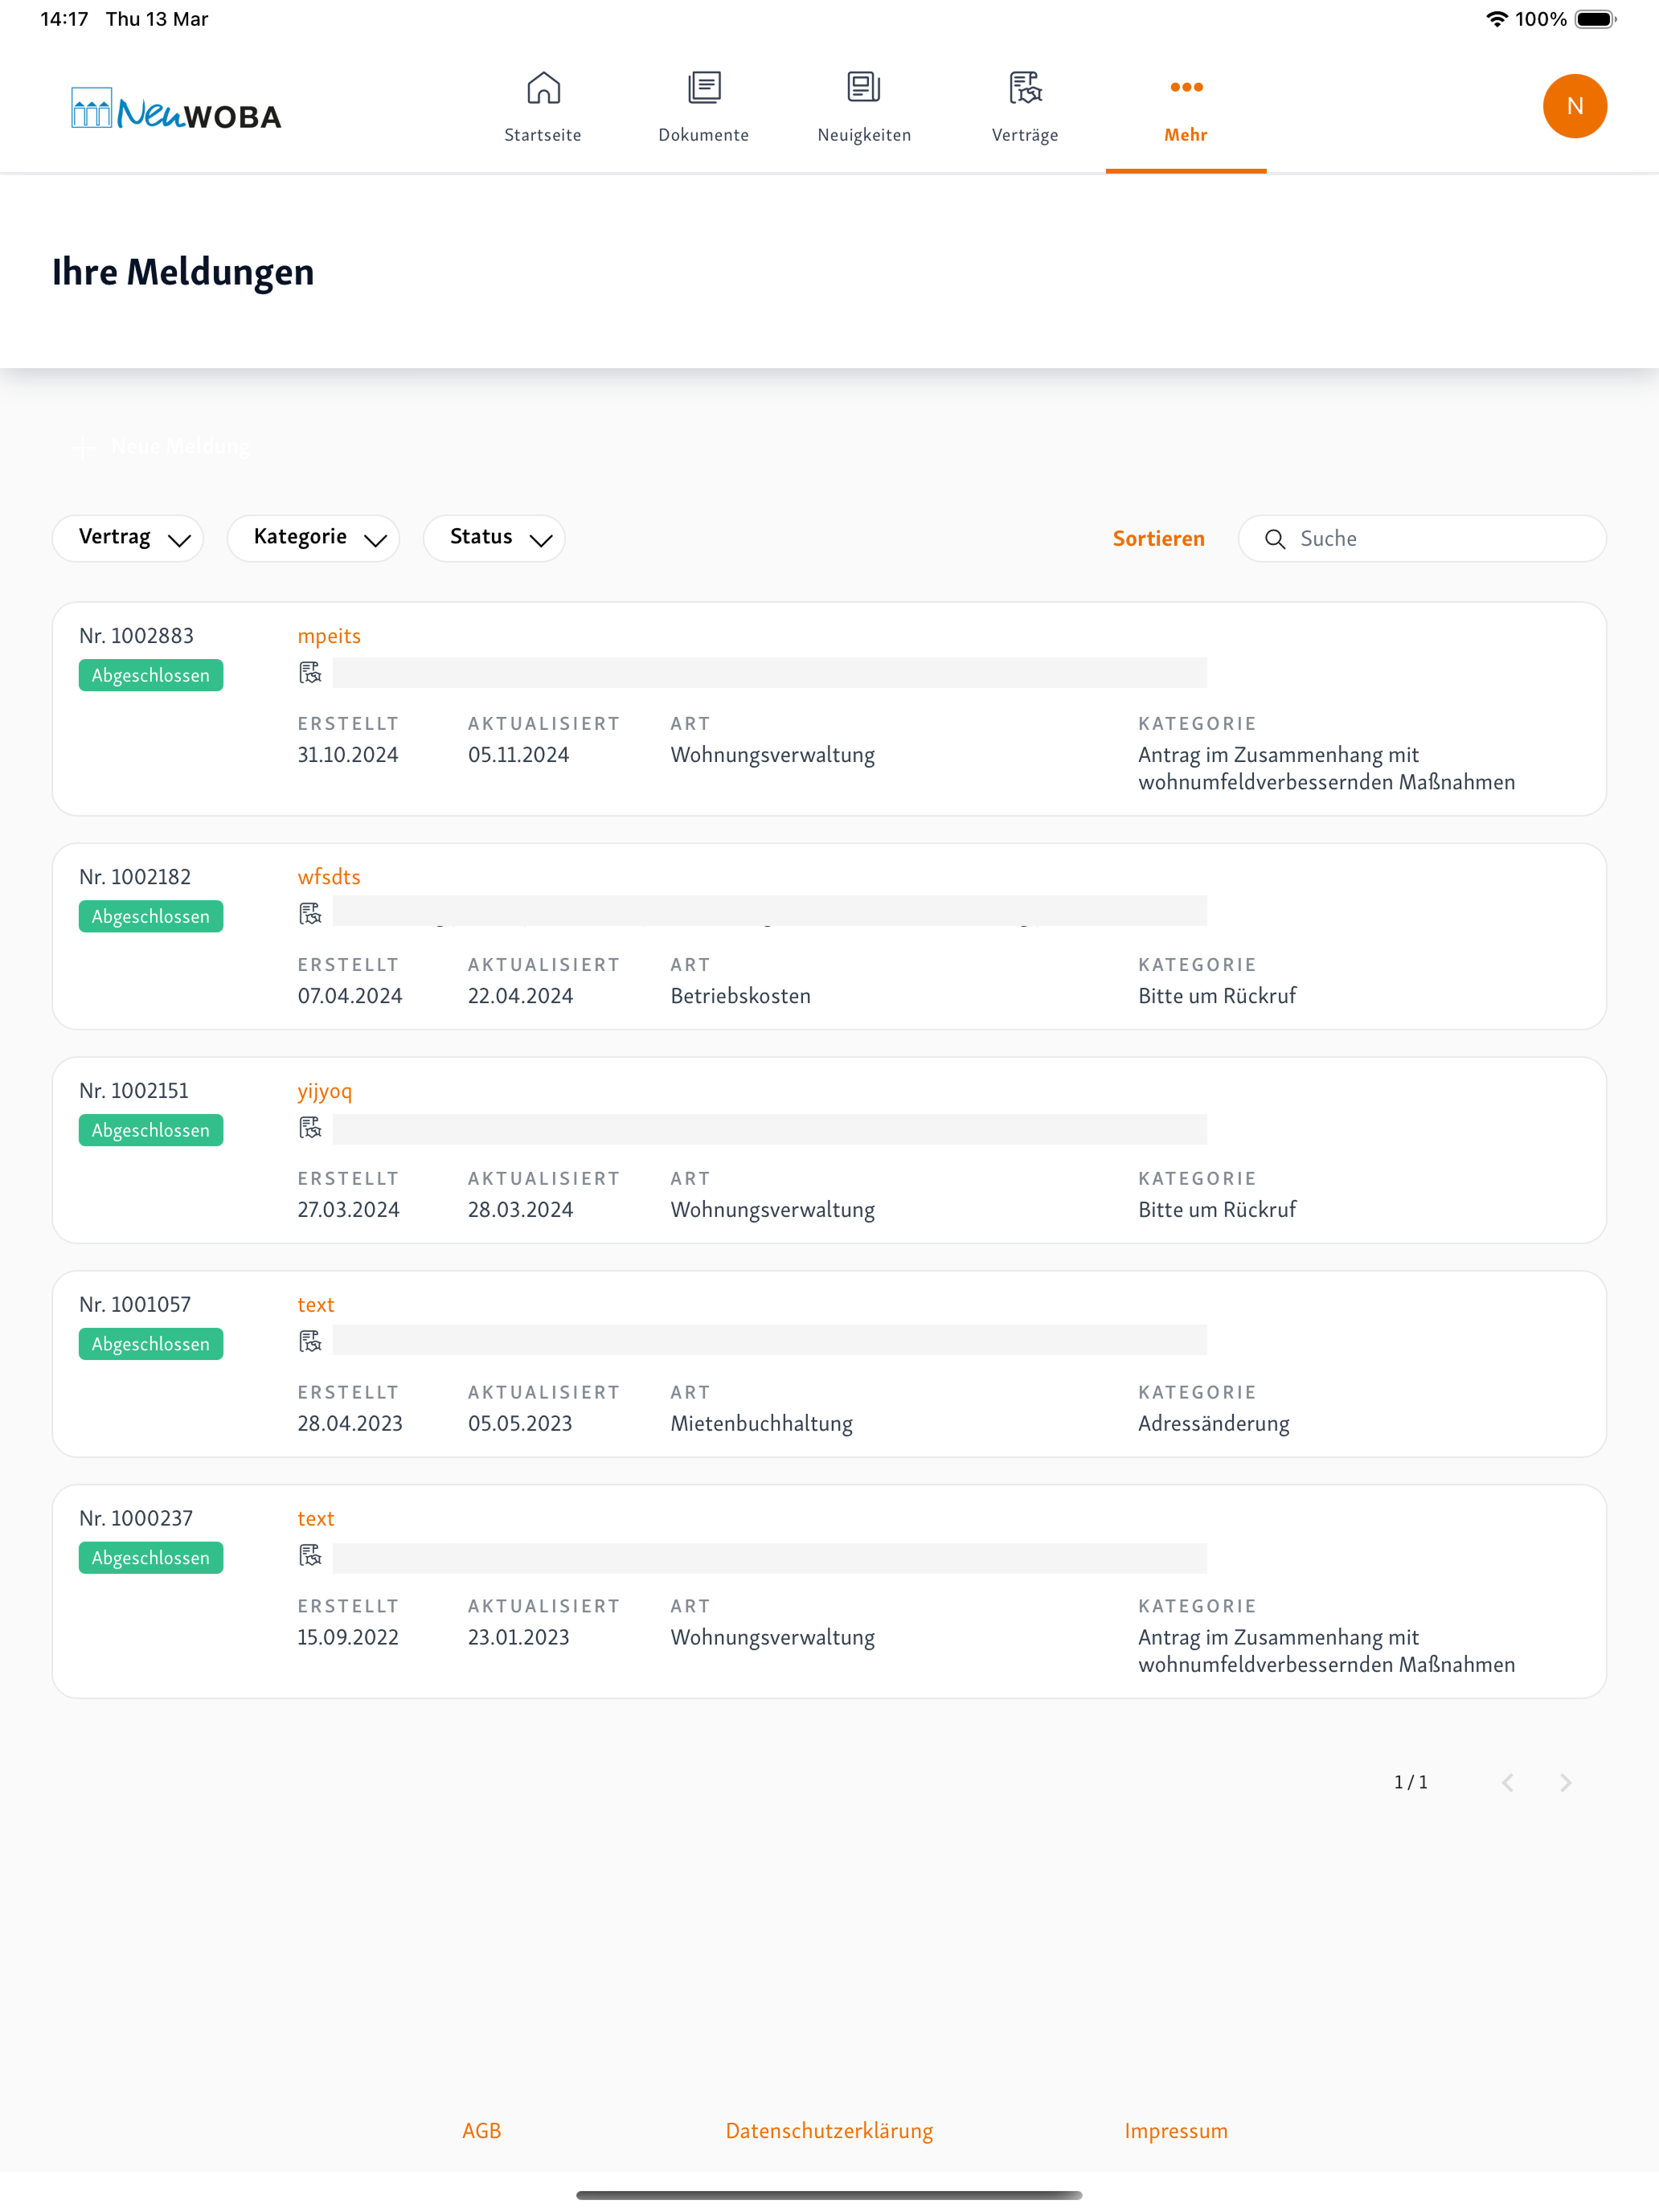Open the Neuigkeiten news icon

pyautogui.click(x=864, y=88)
